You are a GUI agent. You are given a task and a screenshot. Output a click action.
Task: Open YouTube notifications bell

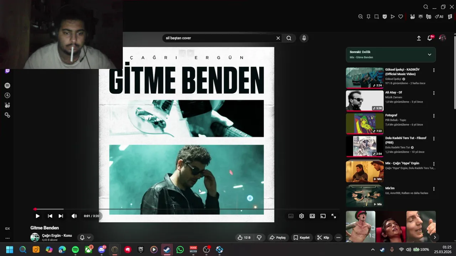(430, 38)
